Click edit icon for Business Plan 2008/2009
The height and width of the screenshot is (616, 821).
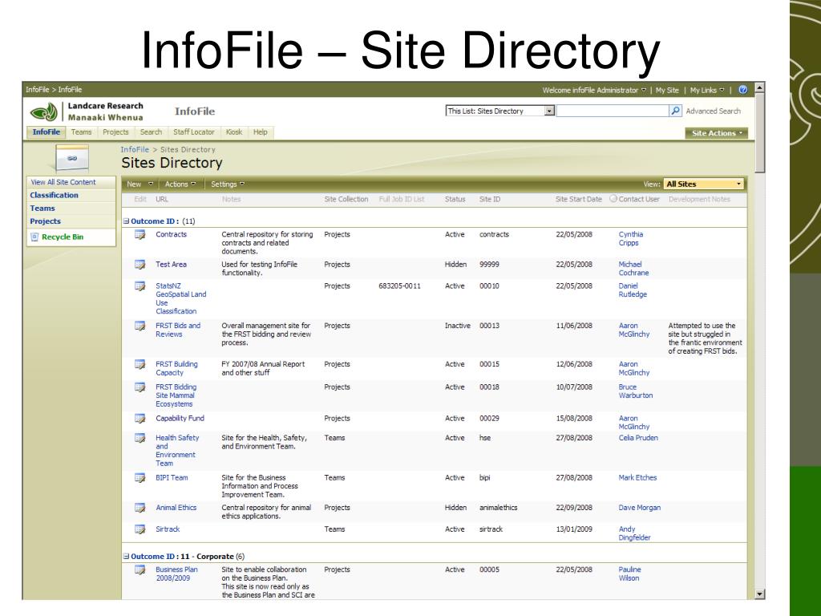[x=140, y=570]
